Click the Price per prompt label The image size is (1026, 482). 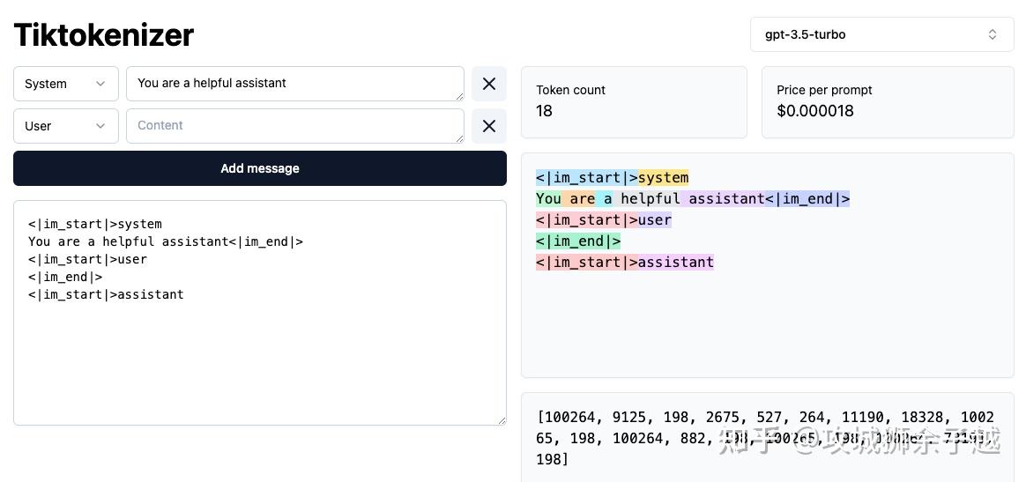click(x=824, y=90)
